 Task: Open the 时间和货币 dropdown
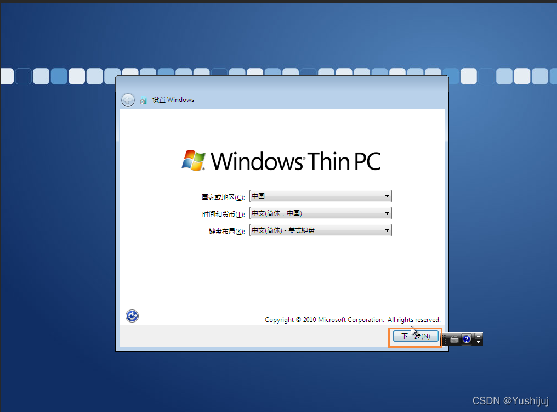click(320, 213)
